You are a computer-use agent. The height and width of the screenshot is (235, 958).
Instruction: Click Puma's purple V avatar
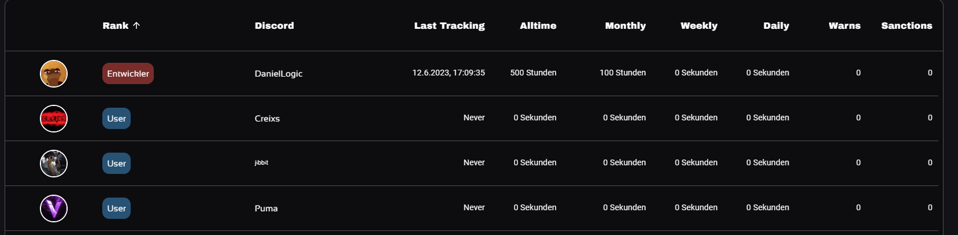click(x=54, y=209)
